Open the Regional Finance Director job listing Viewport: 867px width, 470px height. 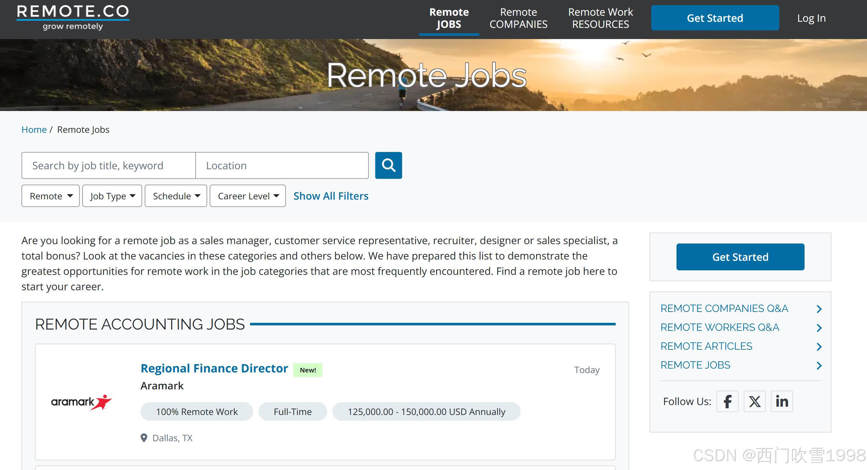[x=214, y=368]
